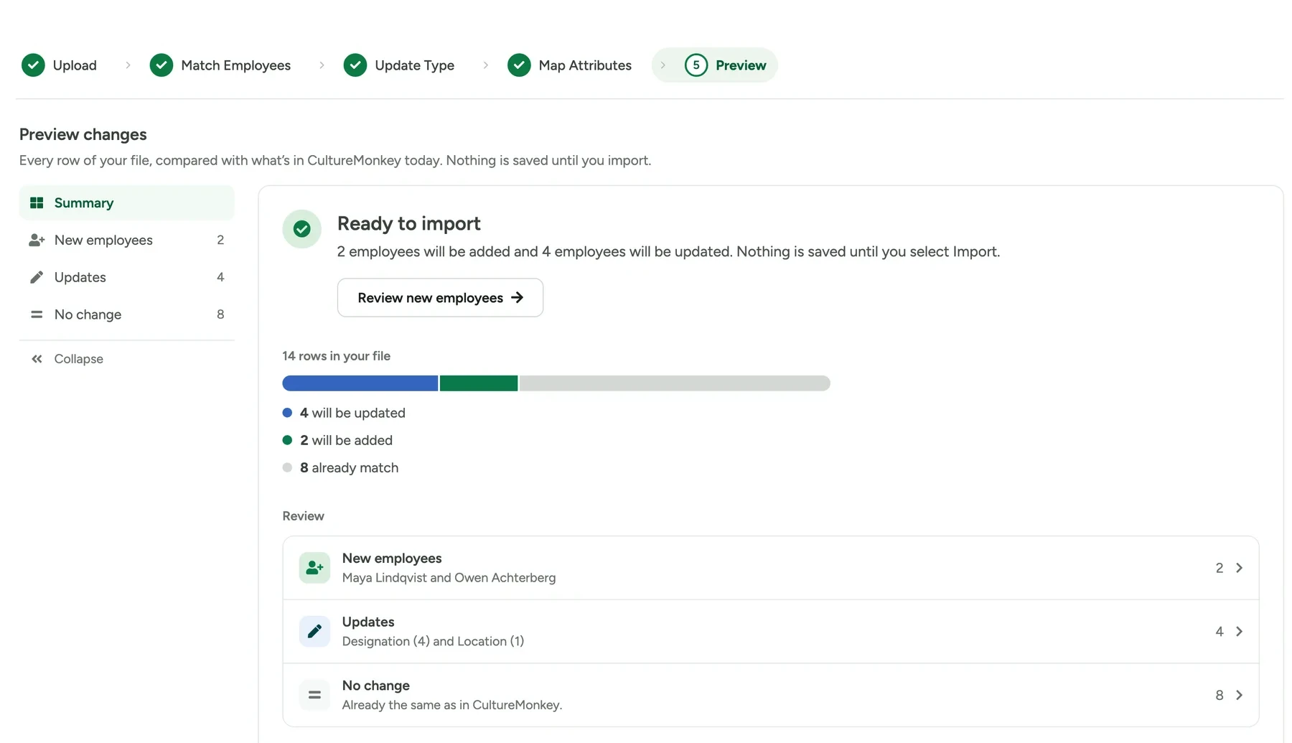Click the Preview changes heading
The image size is (1292, 743).
click(83, 134)
